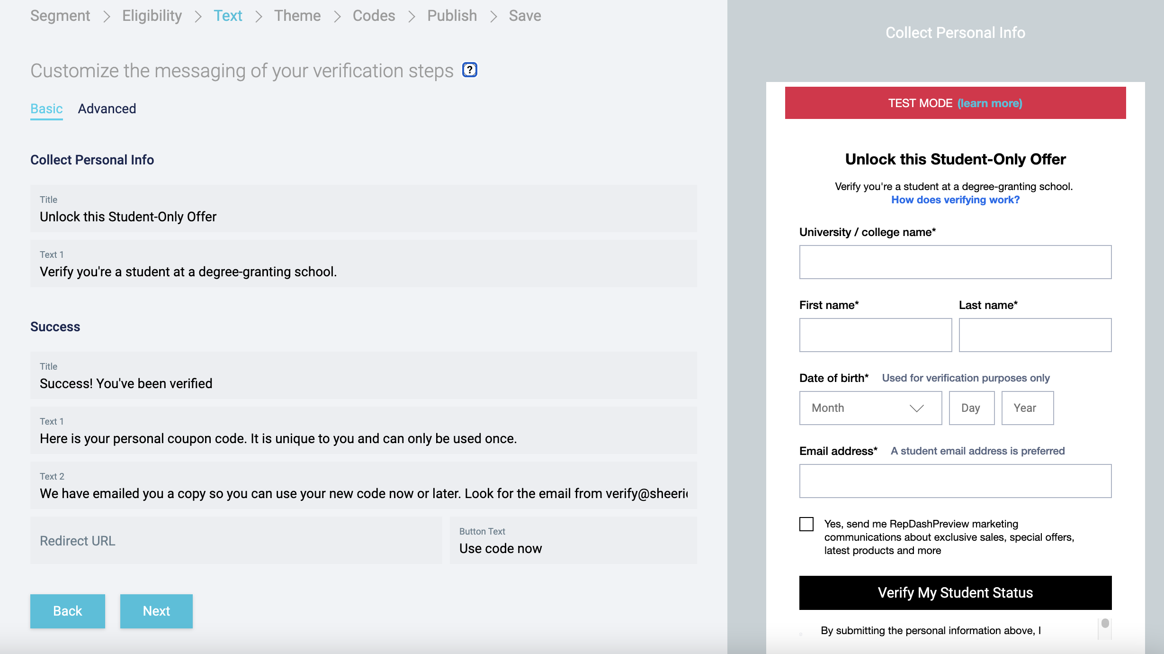
Task: Select the Basic tab
Action: click(x=46, y=109)
